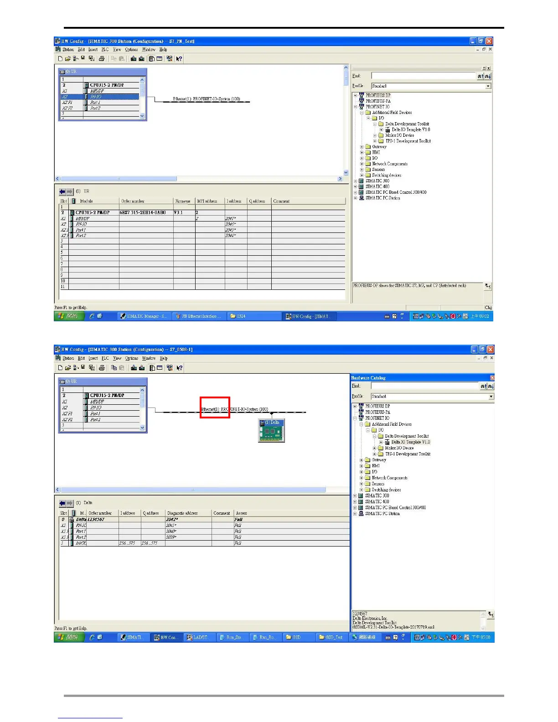Open Insert menu in S7_0508-1 window
Screen dimensions: 558x722
pos(93,358)
